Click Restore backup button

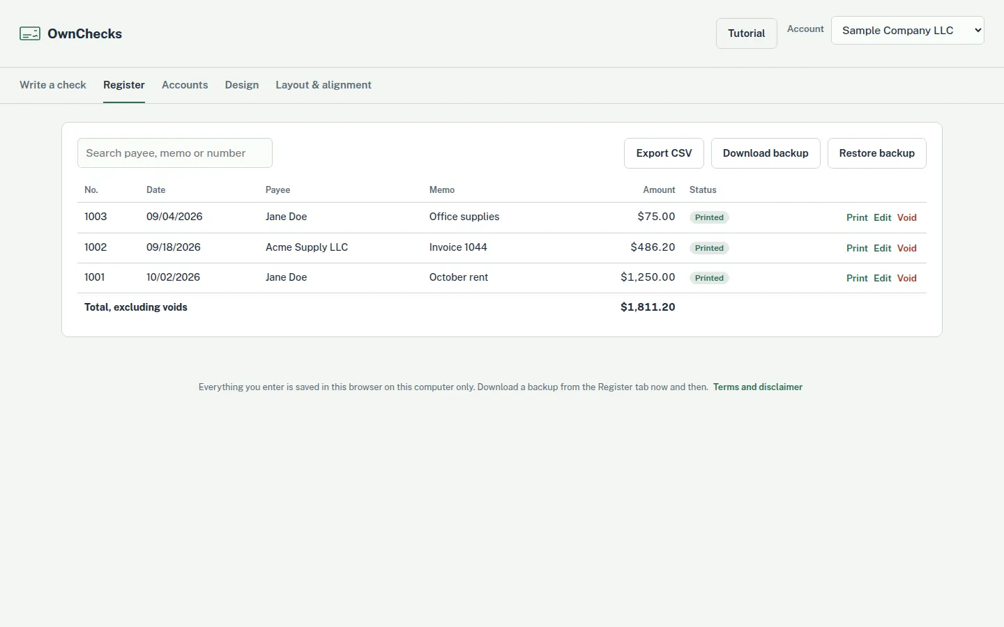876,153
